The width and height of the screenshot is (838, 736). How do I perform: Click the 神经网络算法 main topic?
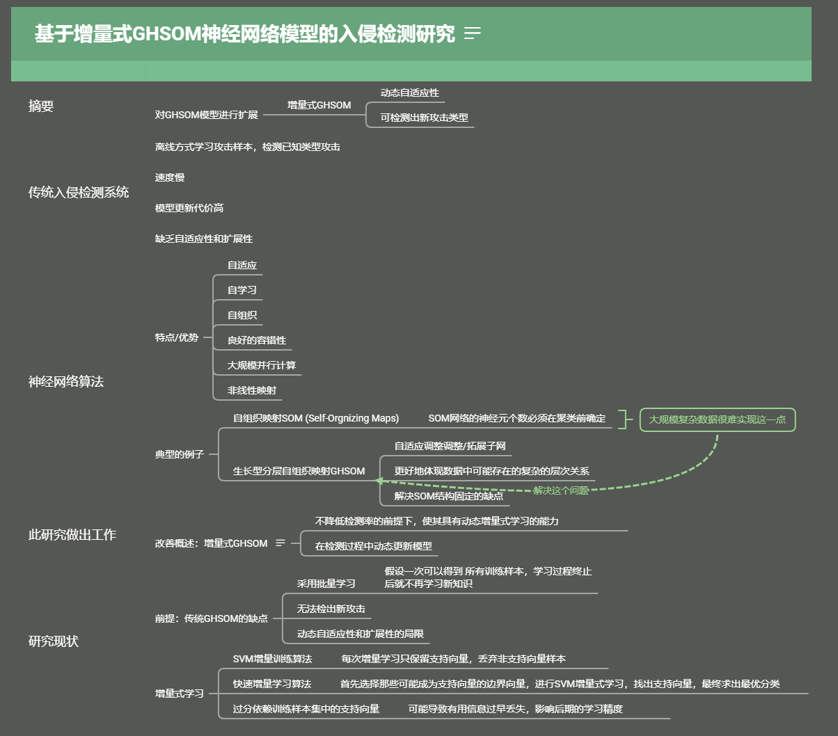pyautogui.click(x=65, y=381)
